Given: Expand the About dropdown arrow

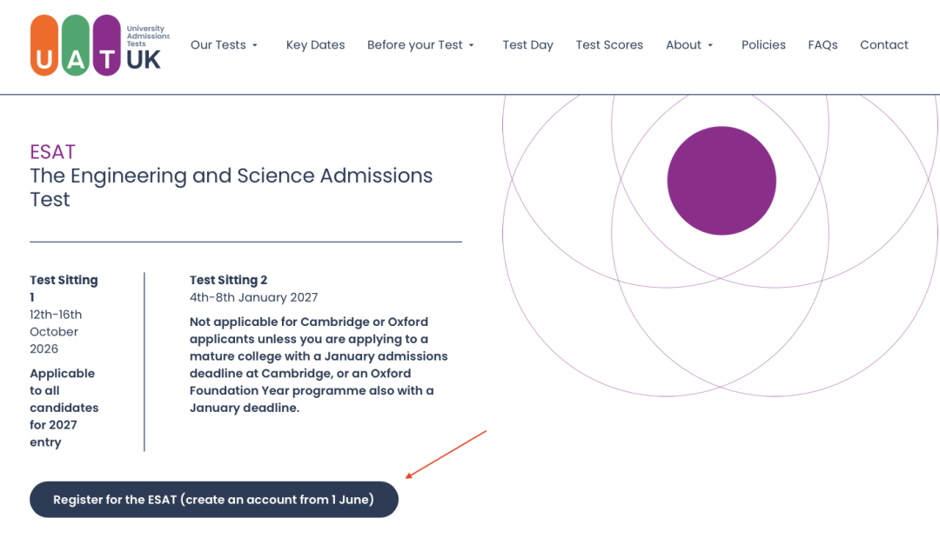Looking at the screenshot, I should pos(710,45).
